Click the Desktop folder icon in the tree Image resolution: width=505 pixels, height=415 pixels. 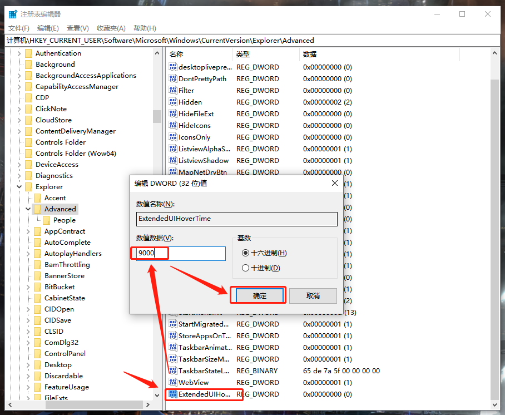(x=37, y=364)
